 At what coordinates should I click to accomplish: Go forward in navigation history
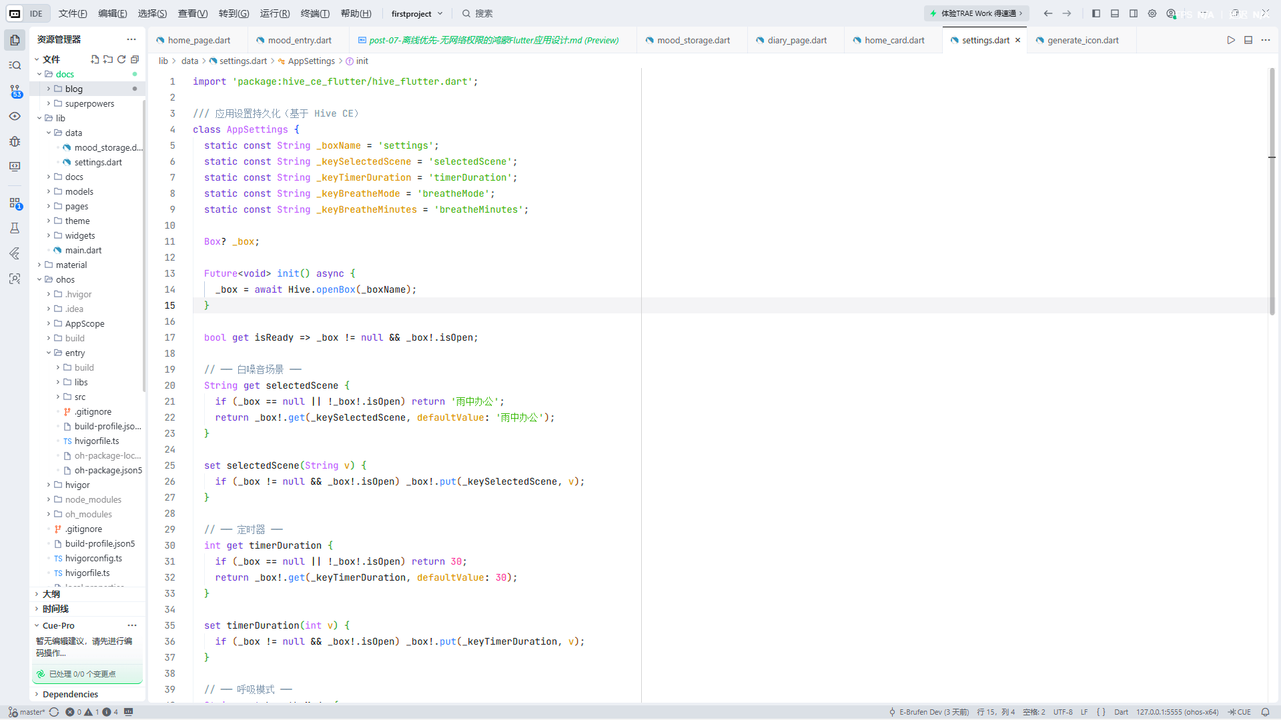pos(1067,13)
